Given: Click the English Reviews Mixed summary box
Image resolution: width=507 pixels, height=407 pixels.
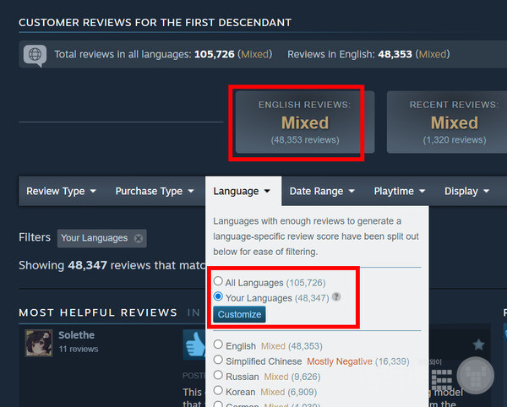Looking at the screenshot, I should (305, 123).
